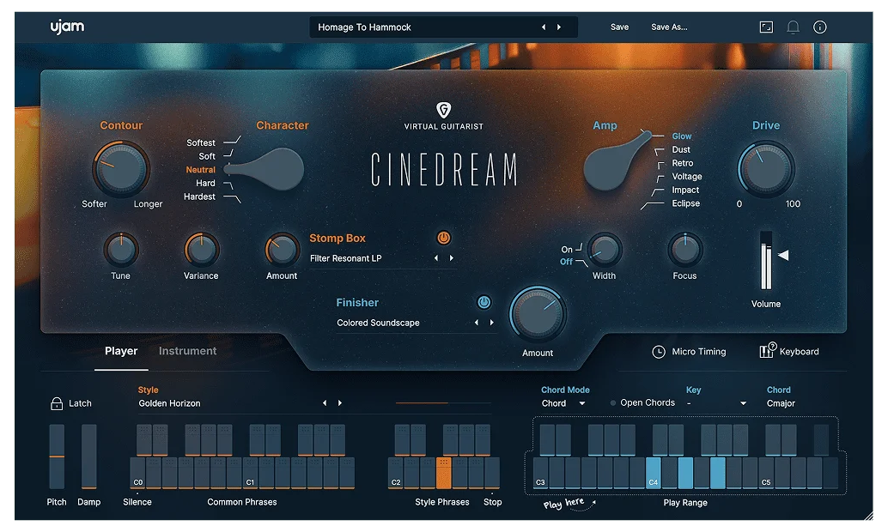The height and width of the screenshot is (532, 888).
Task: Click the resize window icon
Action: [766, 27]
